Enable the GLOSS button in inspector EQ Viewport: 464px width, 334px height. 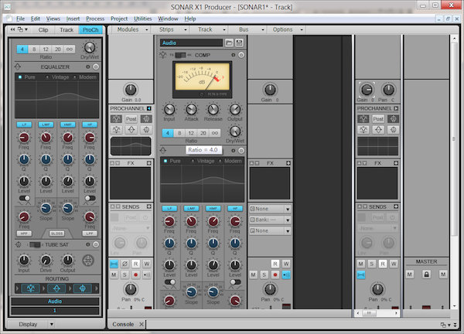click(56, 233)
